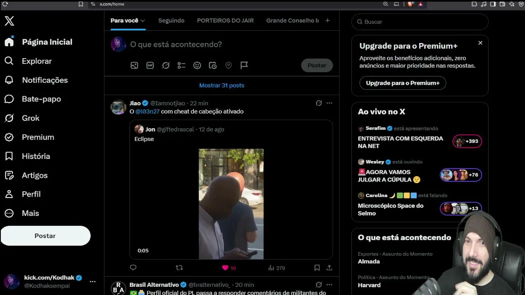Viewport: 525px width, 295px height.
Task: Open Jiao's profile avatar
Action: [119, 107]
